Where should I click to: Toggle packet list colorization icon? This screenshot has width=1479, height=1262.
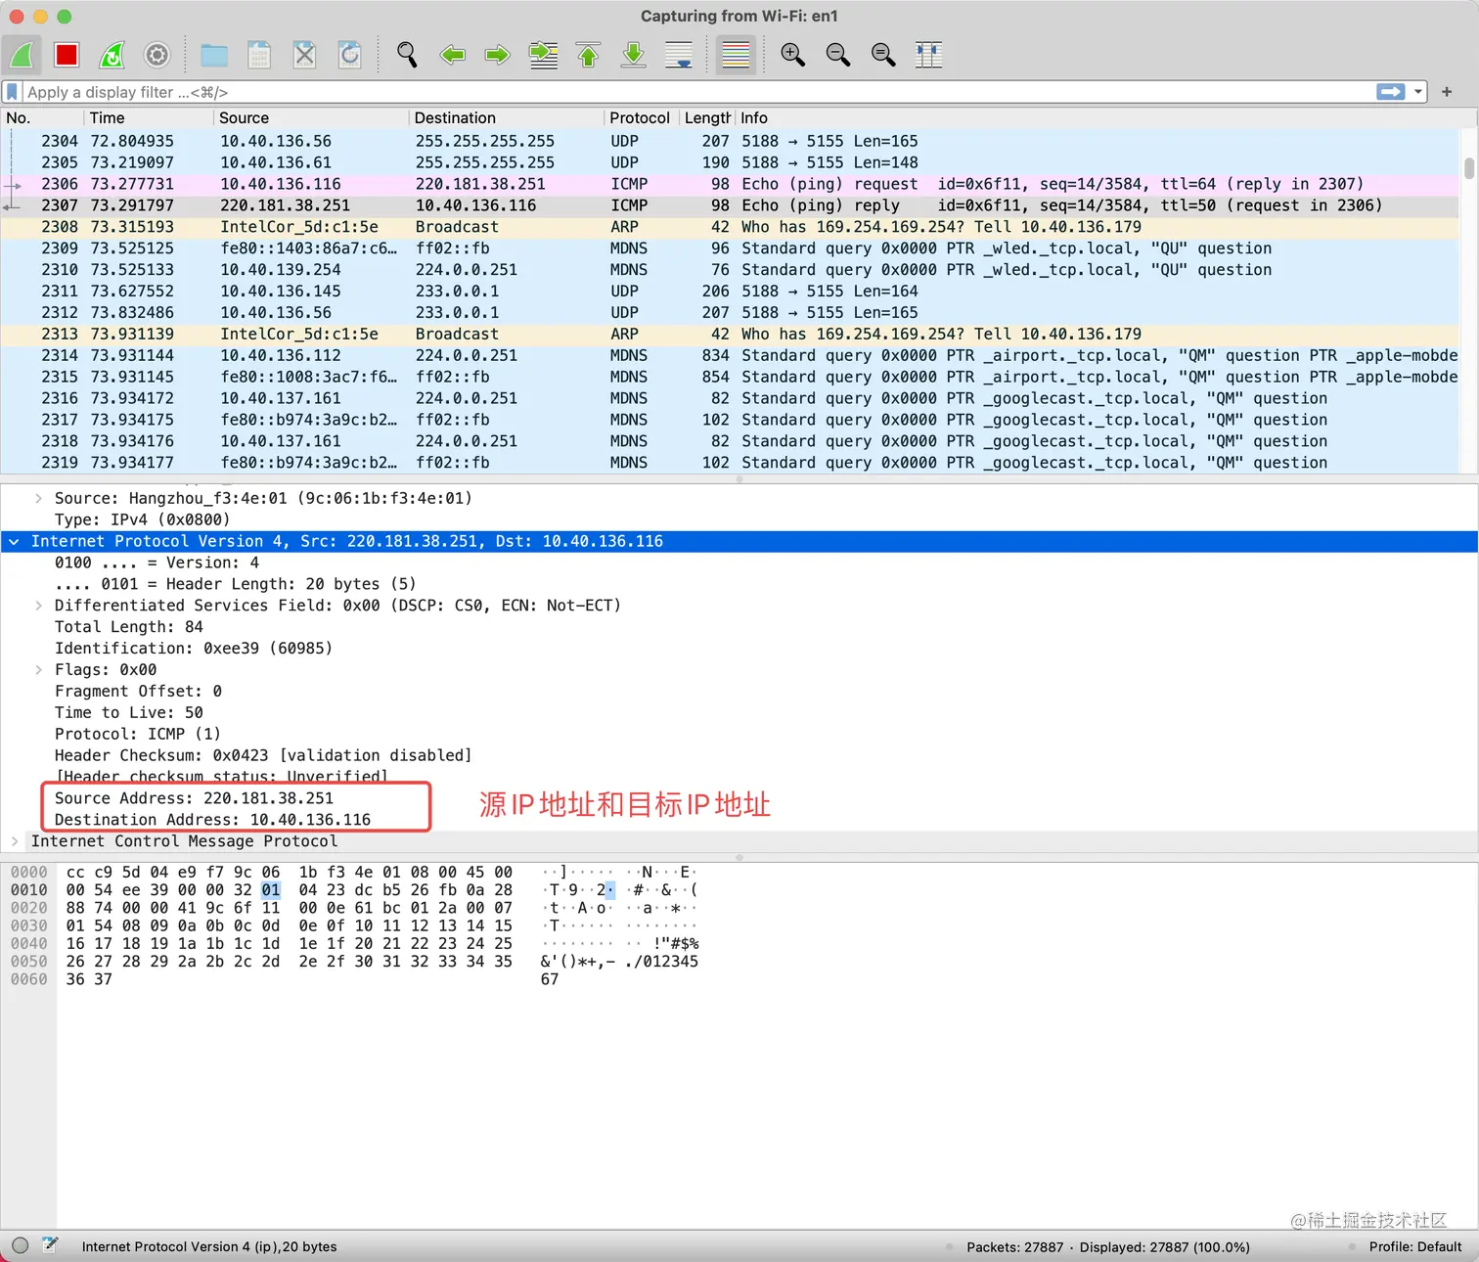736,55
